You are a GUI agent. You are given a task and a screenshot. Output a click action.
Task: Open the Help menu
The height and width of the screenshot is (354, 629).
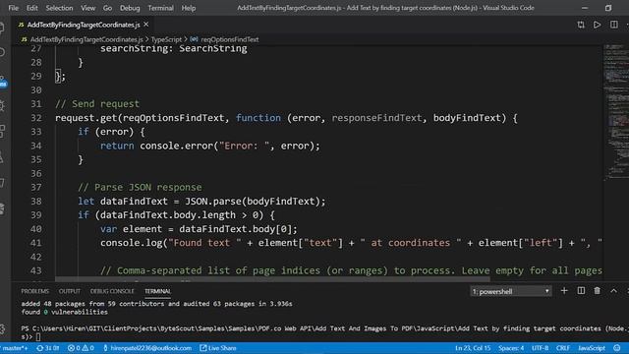click(x=188, y=8)
